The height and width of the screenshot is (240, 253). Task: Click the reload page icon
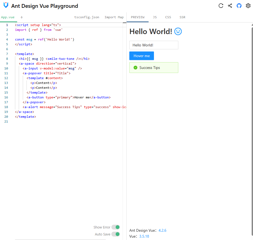[x=221, y=6]
